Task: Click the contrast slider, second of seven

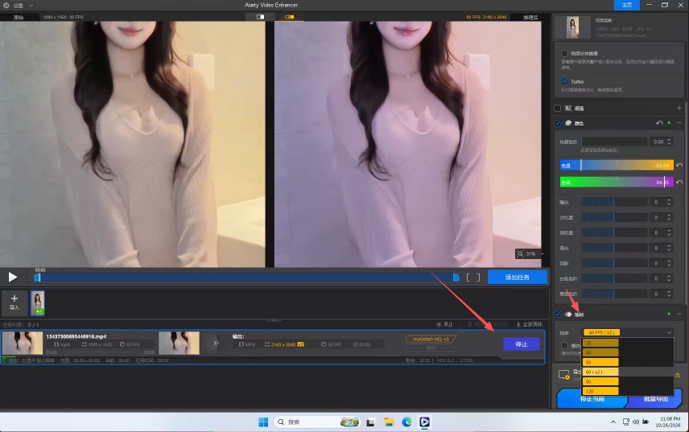Action: pos(614,217)
